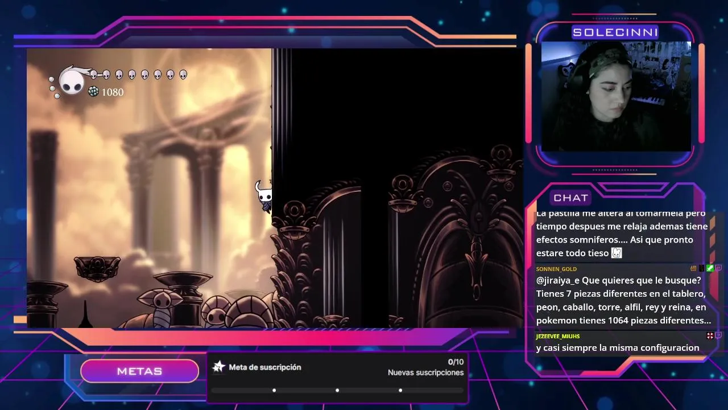Select the METAS label button
Screen dimensions: 728x410
coord(139,371)
